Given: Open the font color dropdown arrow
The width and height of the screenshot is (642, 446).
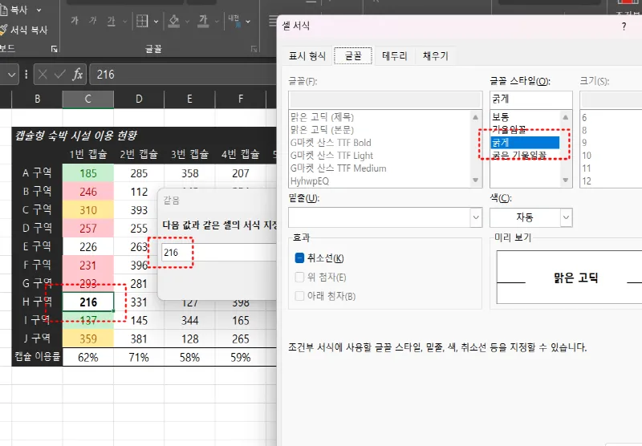Looking at the screenshot, I should (217, 22).
